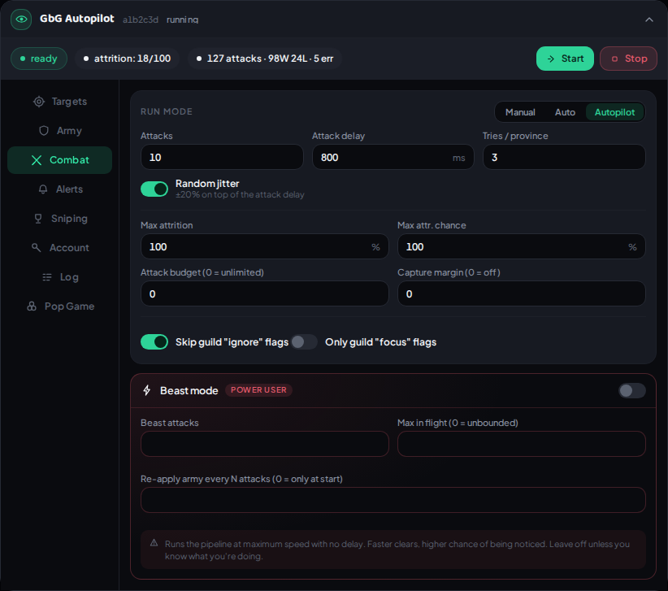Switch on the Beast mode toggle
This screenshot has width=668, height=591.
(x=631, y=390)
